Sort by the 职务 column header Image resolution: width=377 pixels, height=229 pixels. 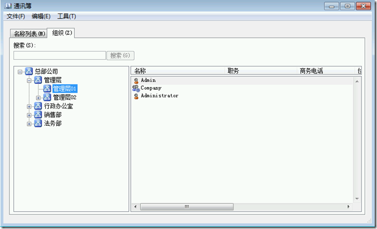(x=233, y=71)
